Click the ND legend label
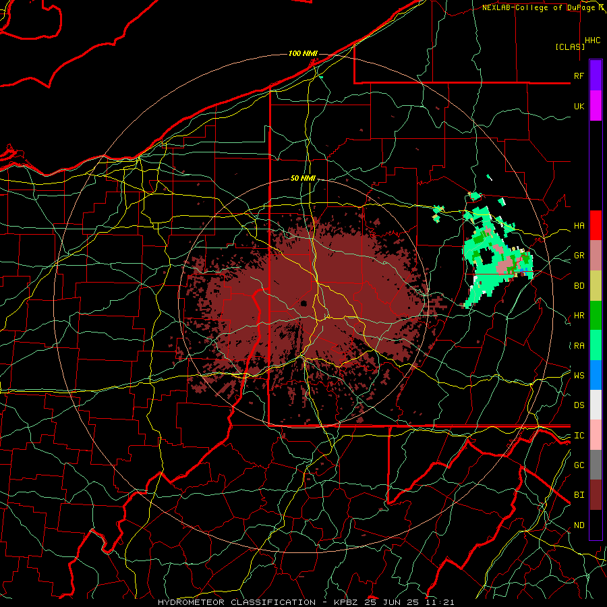This screenshot has height=607, width=607. [x=579, y=525]
